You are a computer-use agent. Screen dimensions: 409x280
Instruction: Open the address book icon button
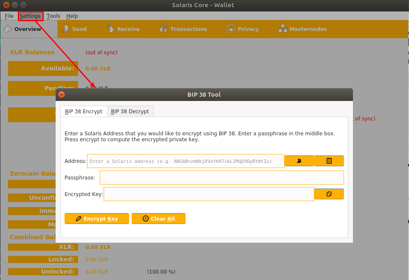pyautogui.click(x=299, y=161)
